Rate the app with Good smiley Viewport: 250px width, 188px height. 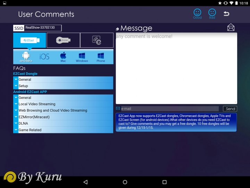(x=197, y=14)
